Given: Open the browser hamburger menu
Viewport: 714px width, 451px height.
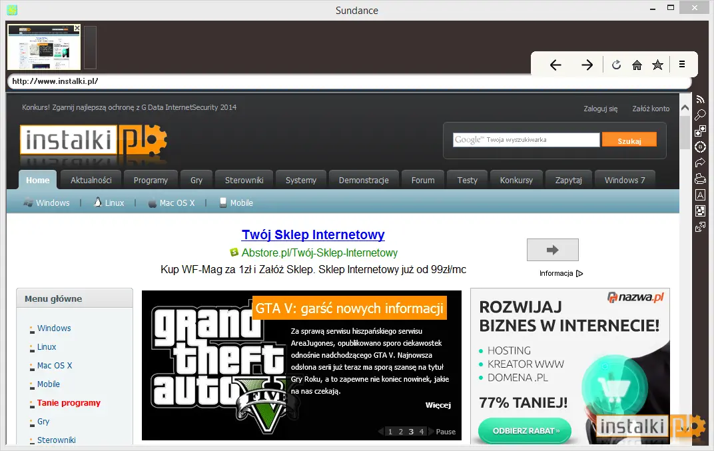Looking at the screenshot, I should (681, 64).
